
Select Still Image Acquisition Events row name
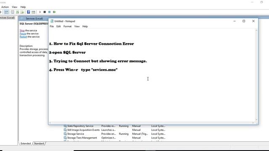tap(83, 130)
